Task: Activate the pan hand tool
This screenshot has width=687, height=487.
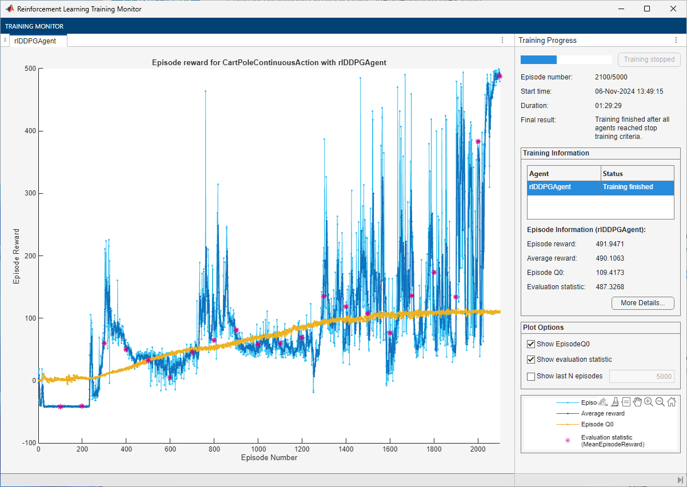Action: click(637, 402)
